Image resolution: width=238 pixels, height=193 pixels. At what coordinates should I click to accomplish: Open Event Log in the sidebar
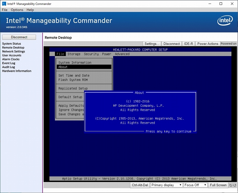coord(9,63)
